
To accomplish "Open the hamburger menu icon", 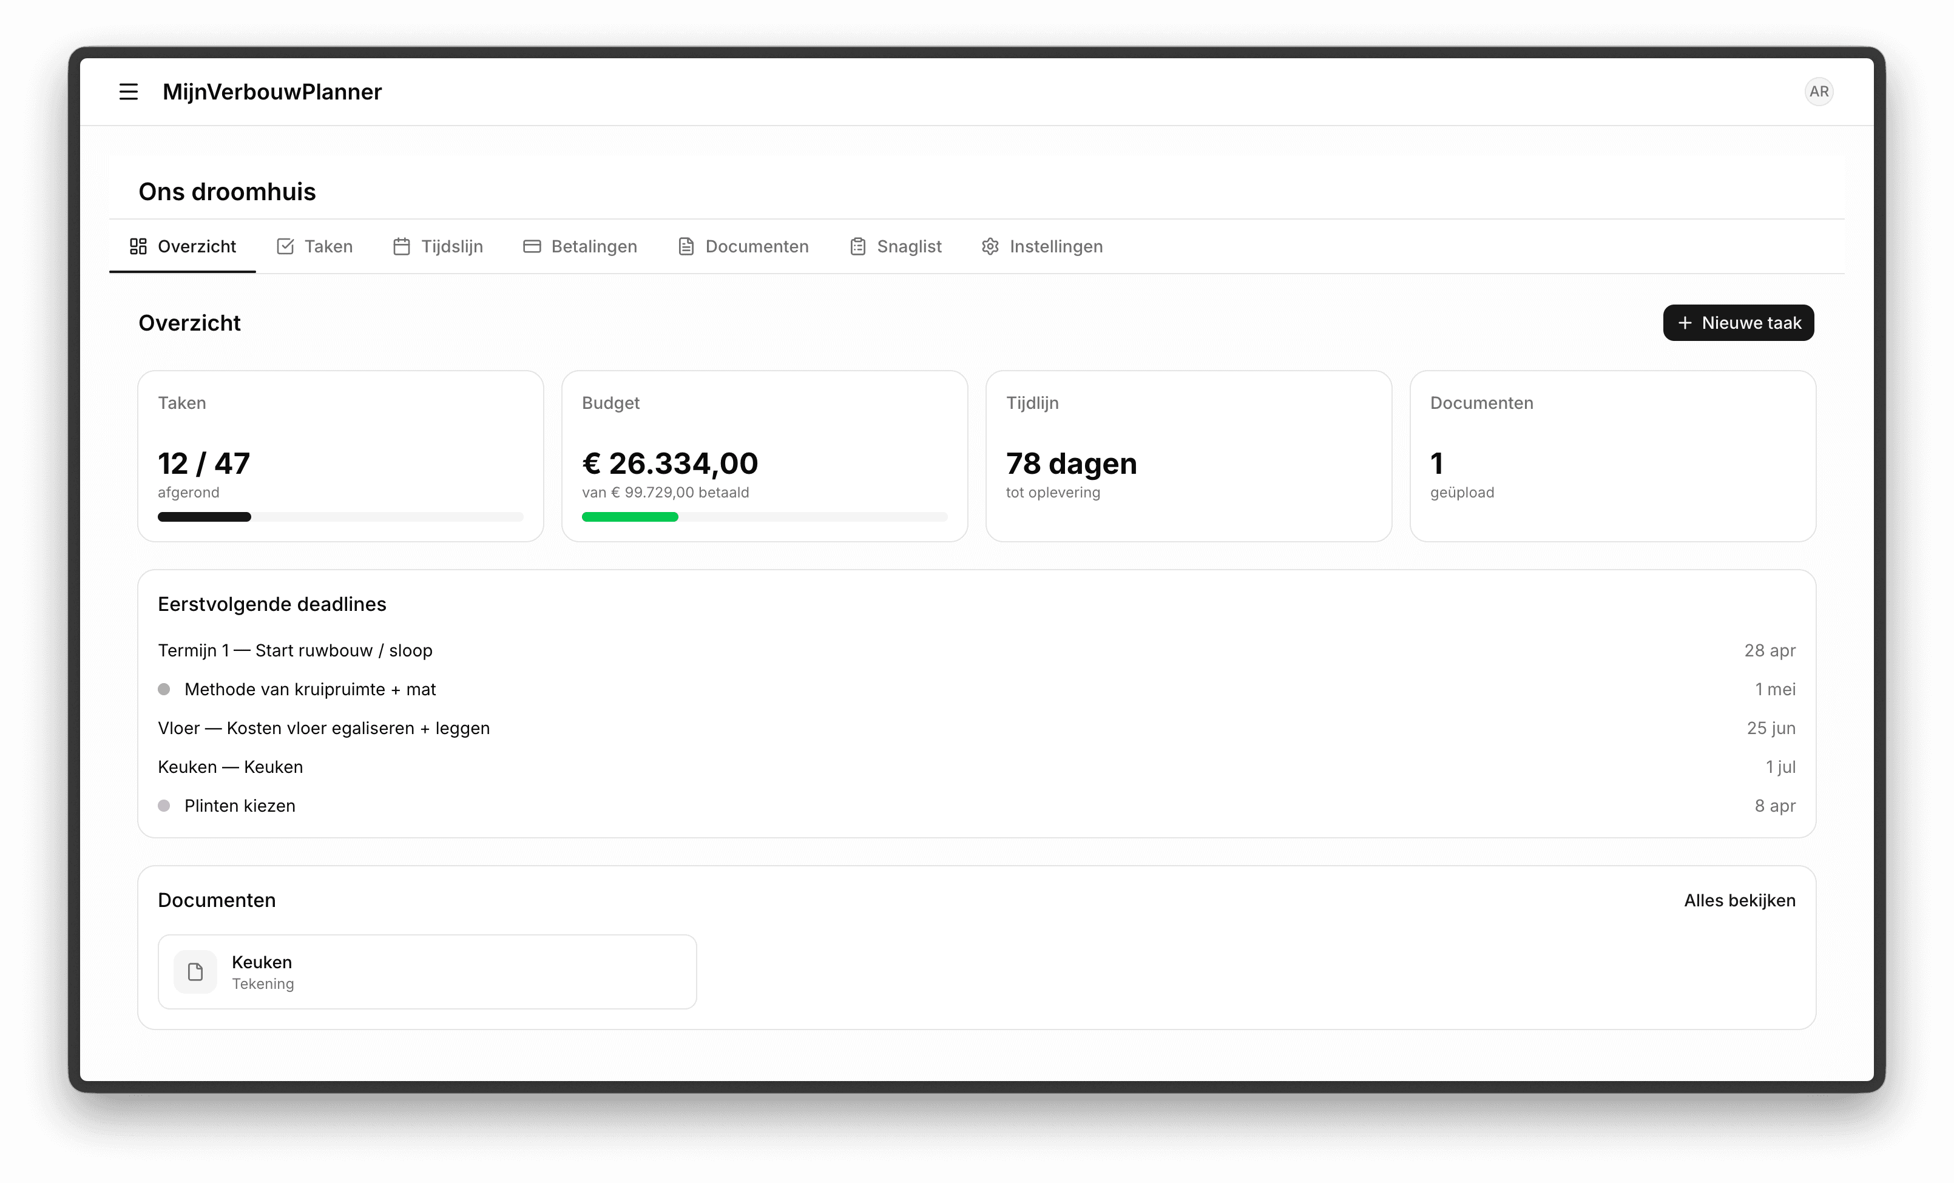I will (129, 92).
